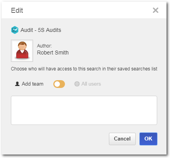Click the "Author:" label text
This screenshot has width=170, height=158.
coord(44,46)
